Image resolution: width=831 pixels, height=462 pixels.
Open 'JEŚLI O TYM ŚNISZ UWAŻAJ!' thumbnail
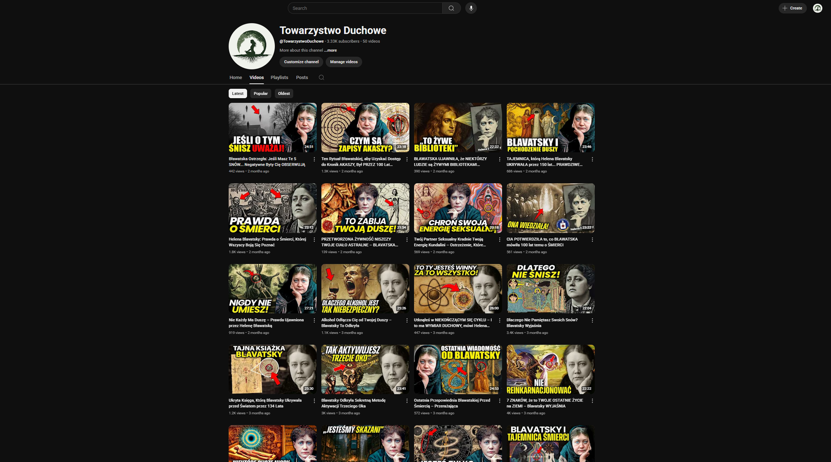273,128
